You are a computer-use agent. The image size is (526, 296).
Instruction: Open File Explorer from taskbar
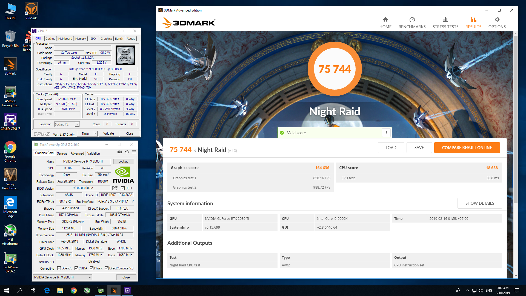60,291
